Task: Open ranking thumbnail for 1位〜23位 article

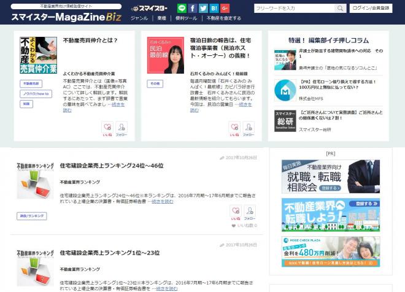Action: click(36, 268)
